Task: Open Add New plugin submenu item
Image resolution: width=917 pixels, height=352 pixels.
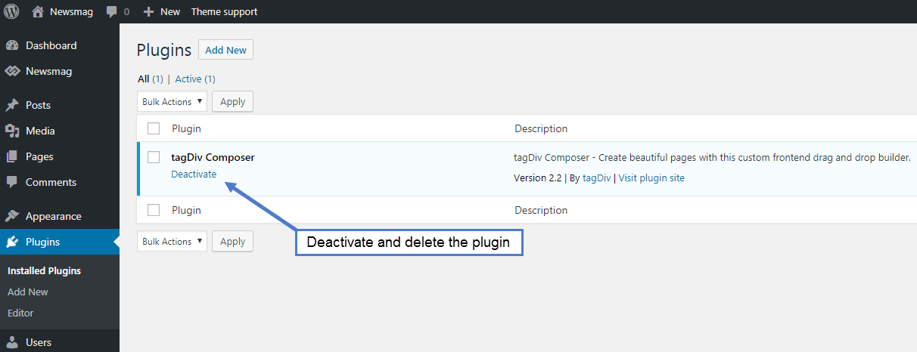Action: (x=28, y=292)
